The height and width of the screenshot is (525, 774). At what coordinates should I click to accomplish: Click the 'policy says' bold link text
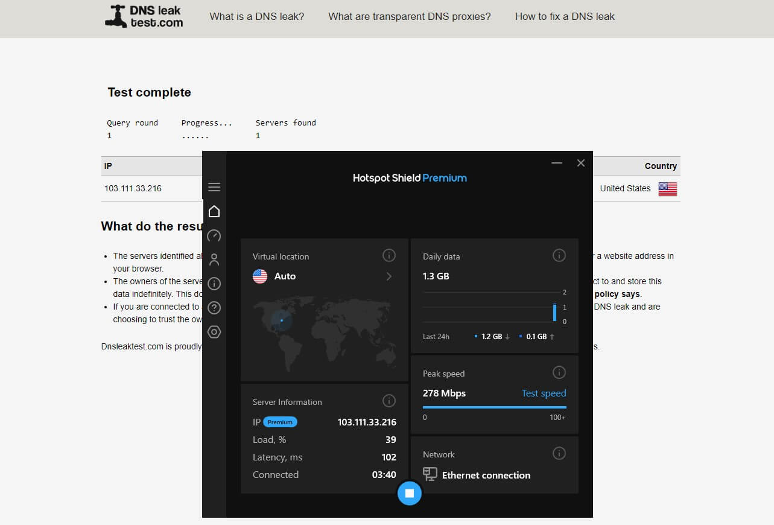[617, 294]
